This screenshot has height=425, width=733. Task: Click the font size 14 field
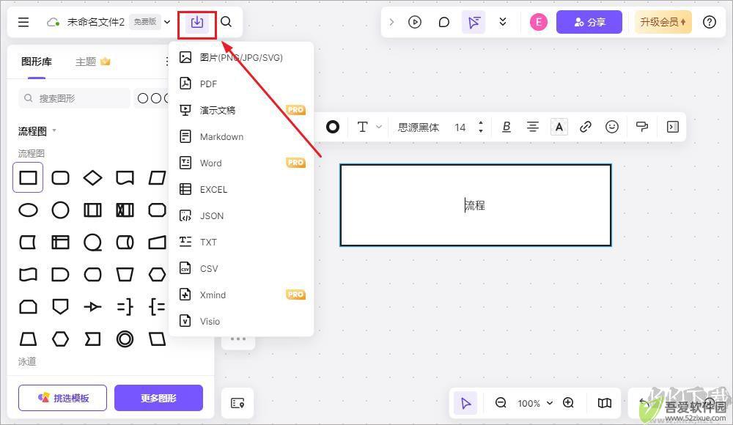460,127
